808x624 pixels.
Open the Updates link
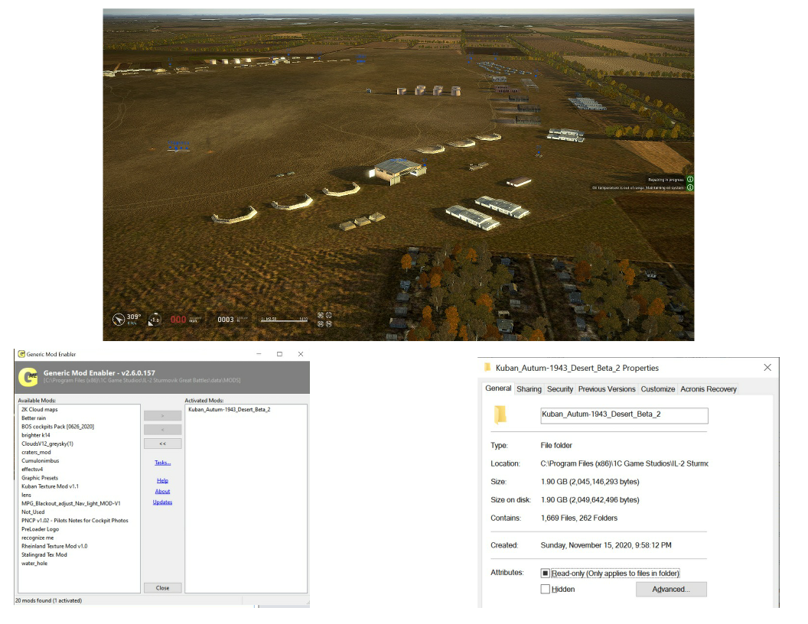coord(162,502)
